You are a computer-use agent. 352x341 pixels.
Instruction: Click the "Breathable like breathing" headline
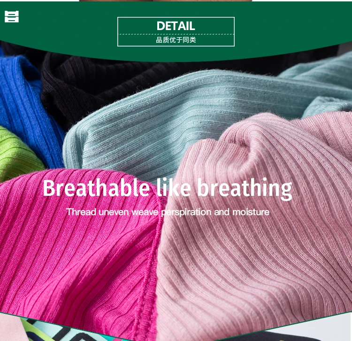point(168,188)
